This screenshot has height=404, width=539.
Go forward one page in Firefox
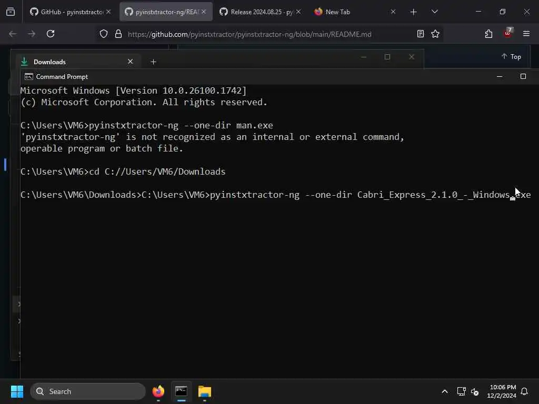tap(32, 34)
